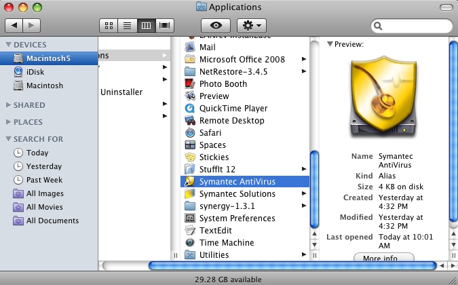The height and width of the screenshot is (285, 458).
Task: Select the synergy-1.3.1 folder icon
Action: pos(190,206)
